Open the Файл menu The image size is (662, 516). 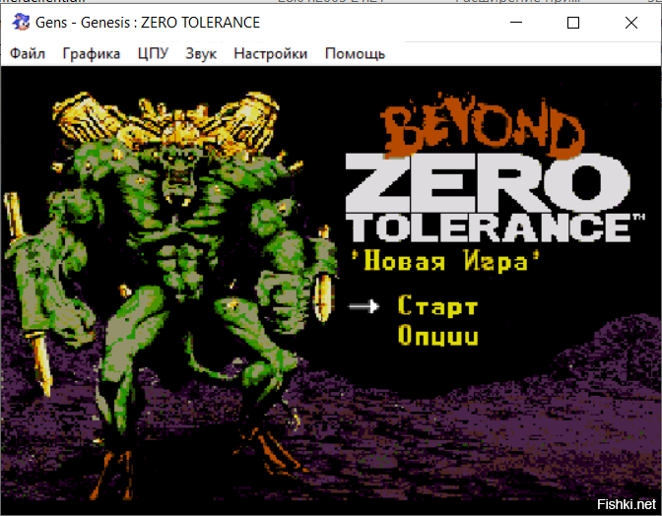click(x=28, y=54)
